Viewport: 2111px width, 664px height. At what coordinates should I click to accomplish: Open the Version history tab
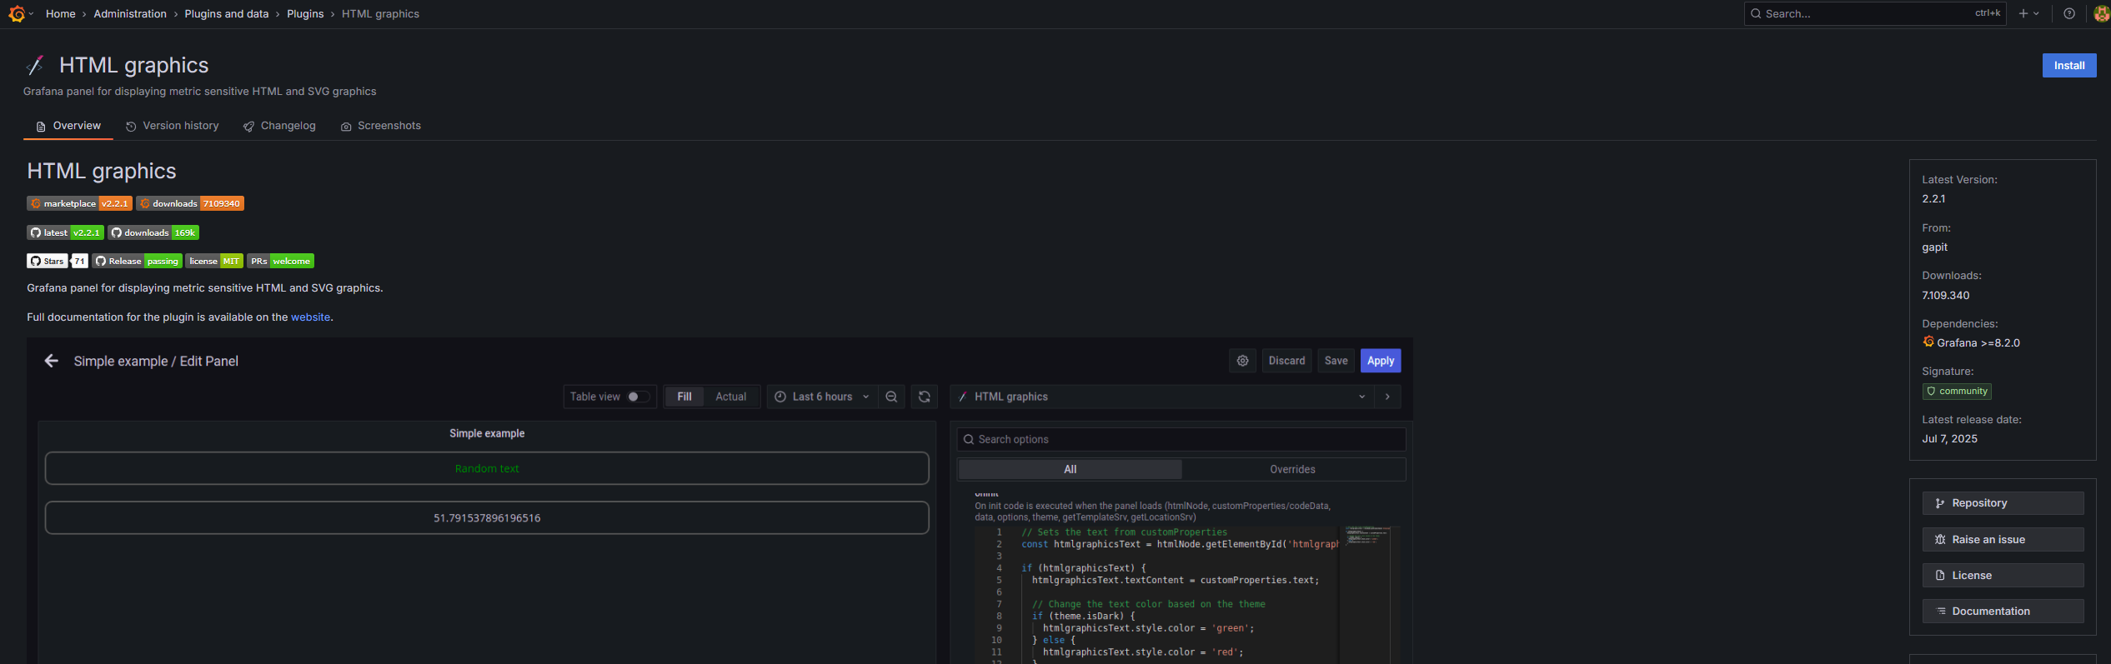pyautogui.click(x=172, y=126)
